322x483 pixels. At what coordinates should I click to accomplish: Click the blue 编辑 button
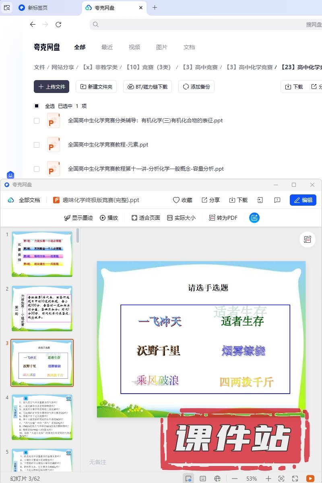(303, 200)
